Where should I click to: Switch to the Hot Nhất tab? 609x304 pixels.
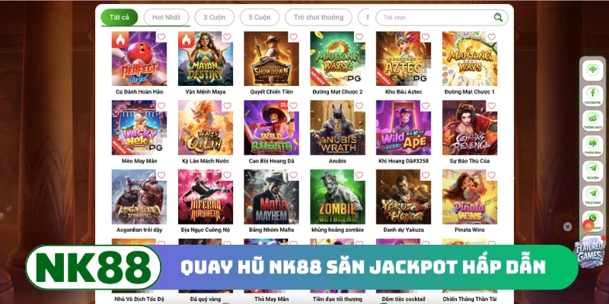(166, 17)
